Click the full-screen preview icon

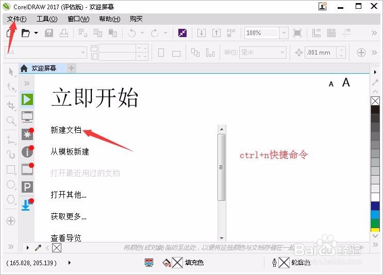297,32
